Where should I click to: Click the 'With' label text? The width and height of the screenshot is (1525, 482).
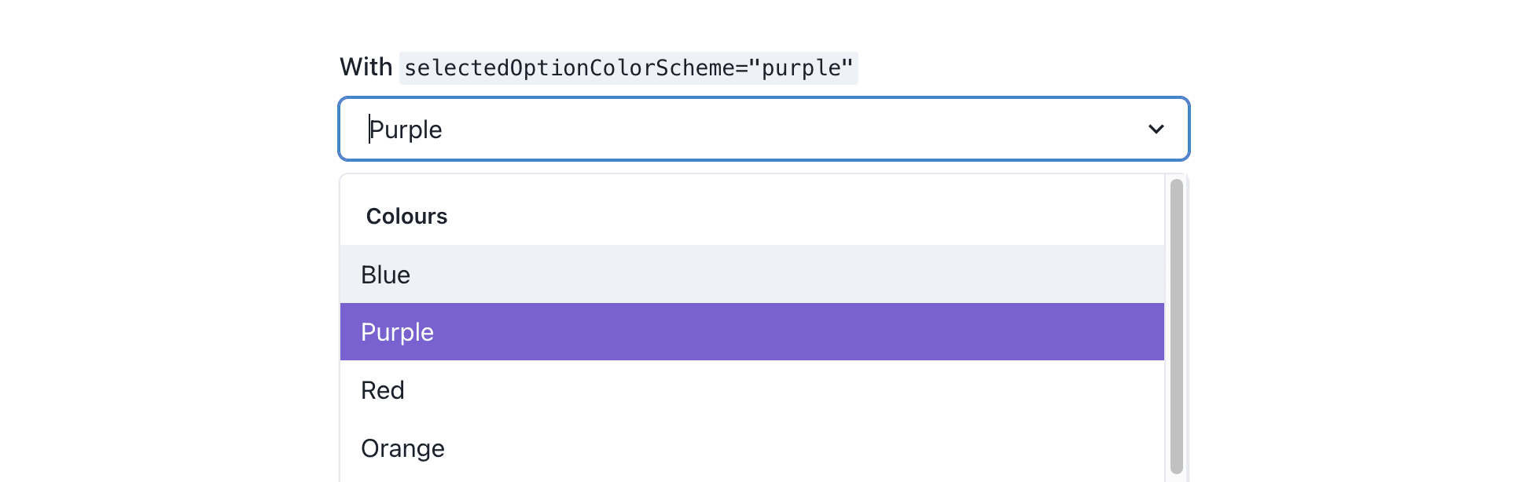(x=365, y=67)
